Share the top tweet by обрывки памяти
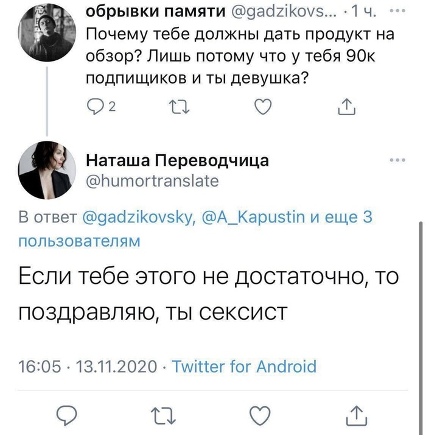This screenshot has width=426, height=435. [x=346, y=107]
